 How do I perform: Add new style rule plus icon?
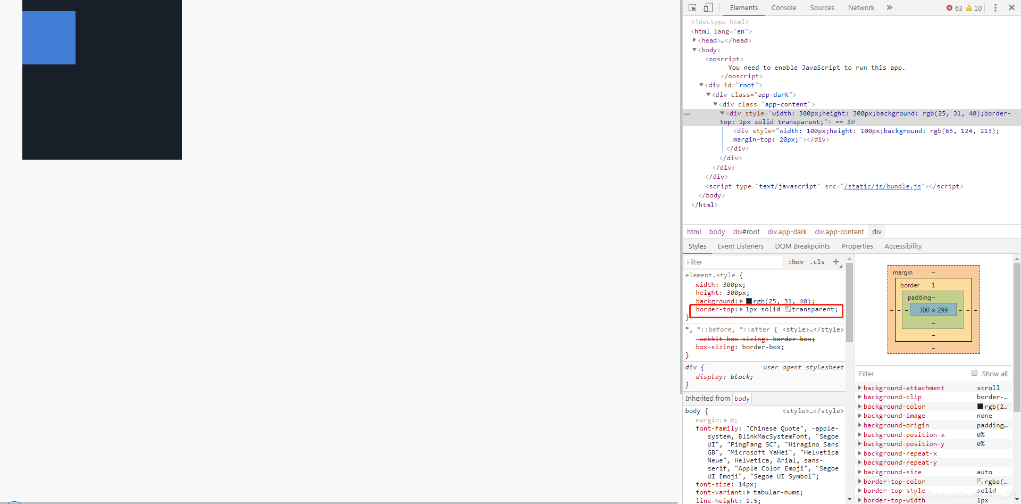[836, 262]
